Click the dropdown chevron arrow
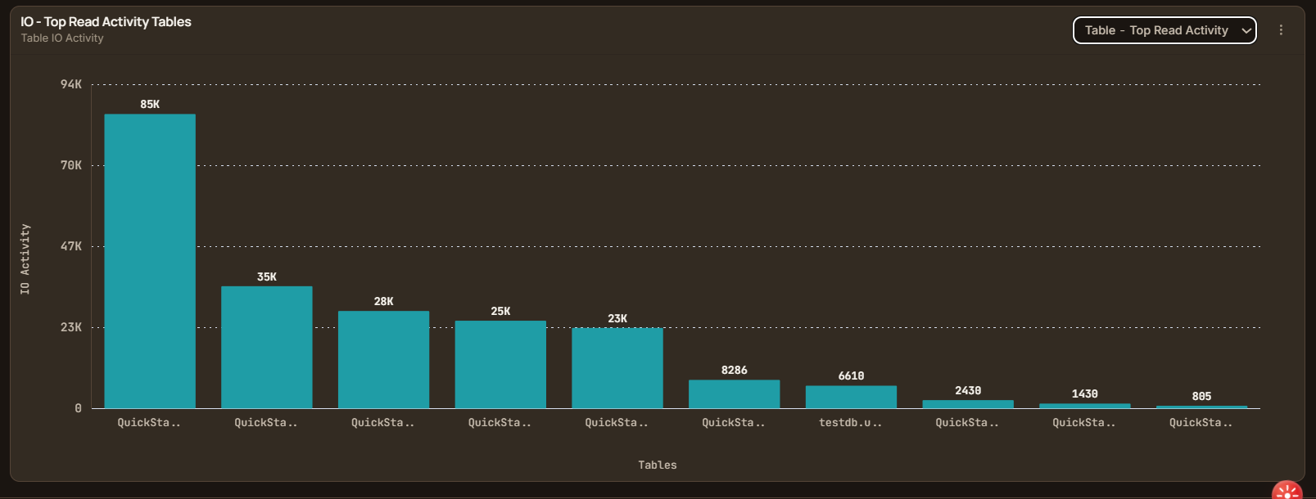Image resolution: width=1316 pixels, height=499 pixels. pyautogui.click(x=1246, y=31)
